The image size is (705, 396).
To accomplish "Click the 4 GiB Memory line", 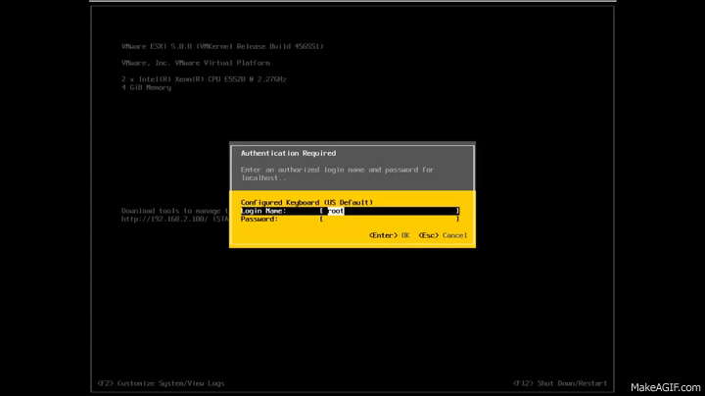I will 146,87.
